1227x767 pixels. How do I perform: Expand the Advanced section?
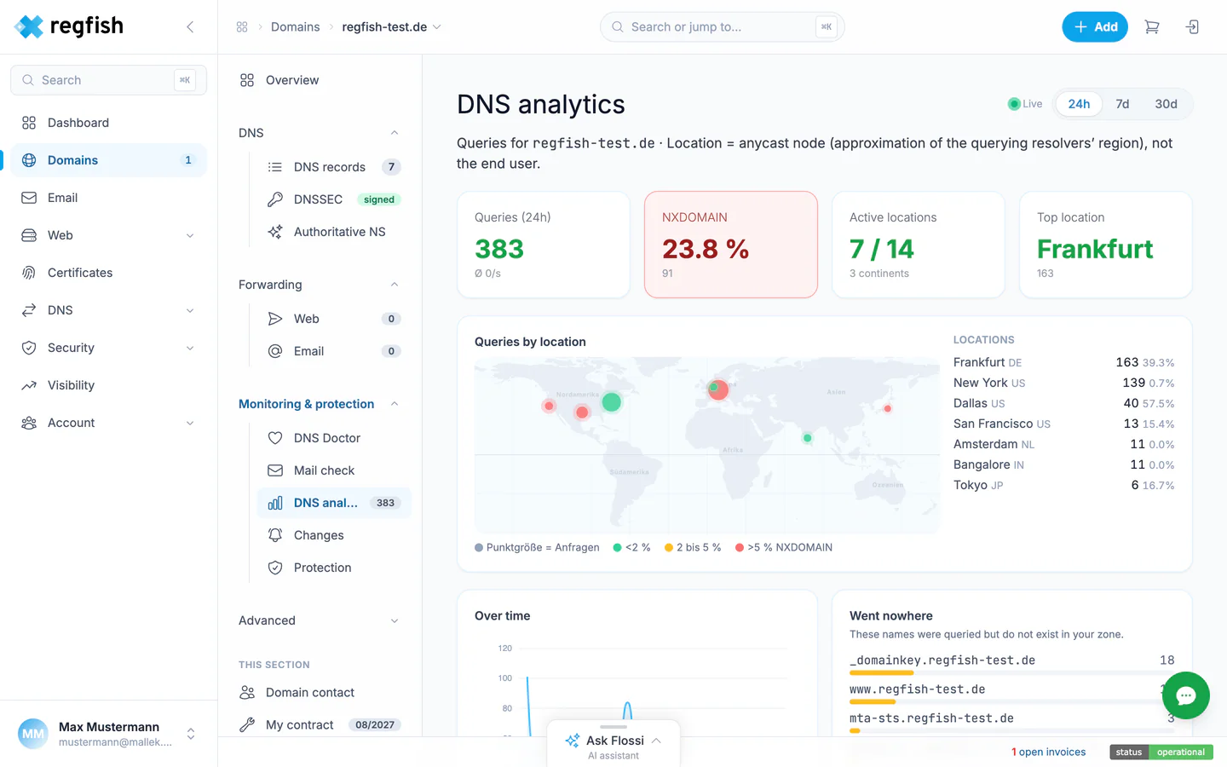(395, 620)
